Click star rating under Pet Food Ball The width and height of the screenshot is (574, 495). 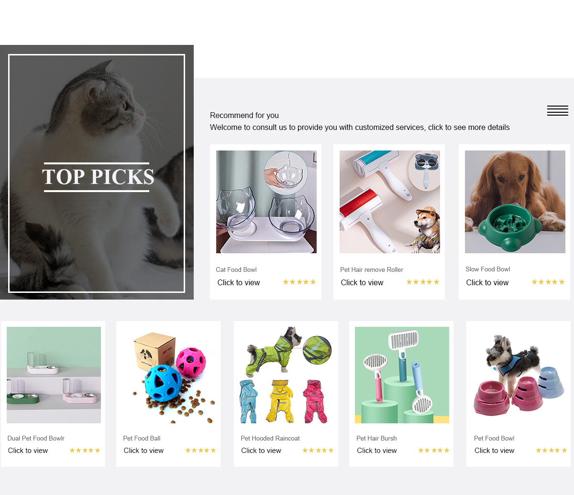coord(200,450)
